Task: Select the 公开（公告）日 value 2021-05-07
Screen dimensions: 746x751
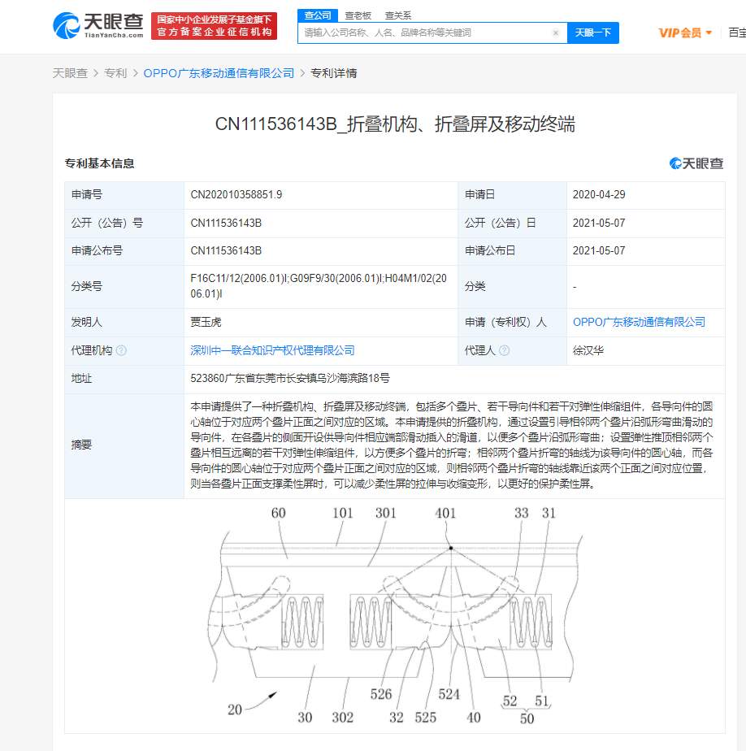Action: point(599,224)
